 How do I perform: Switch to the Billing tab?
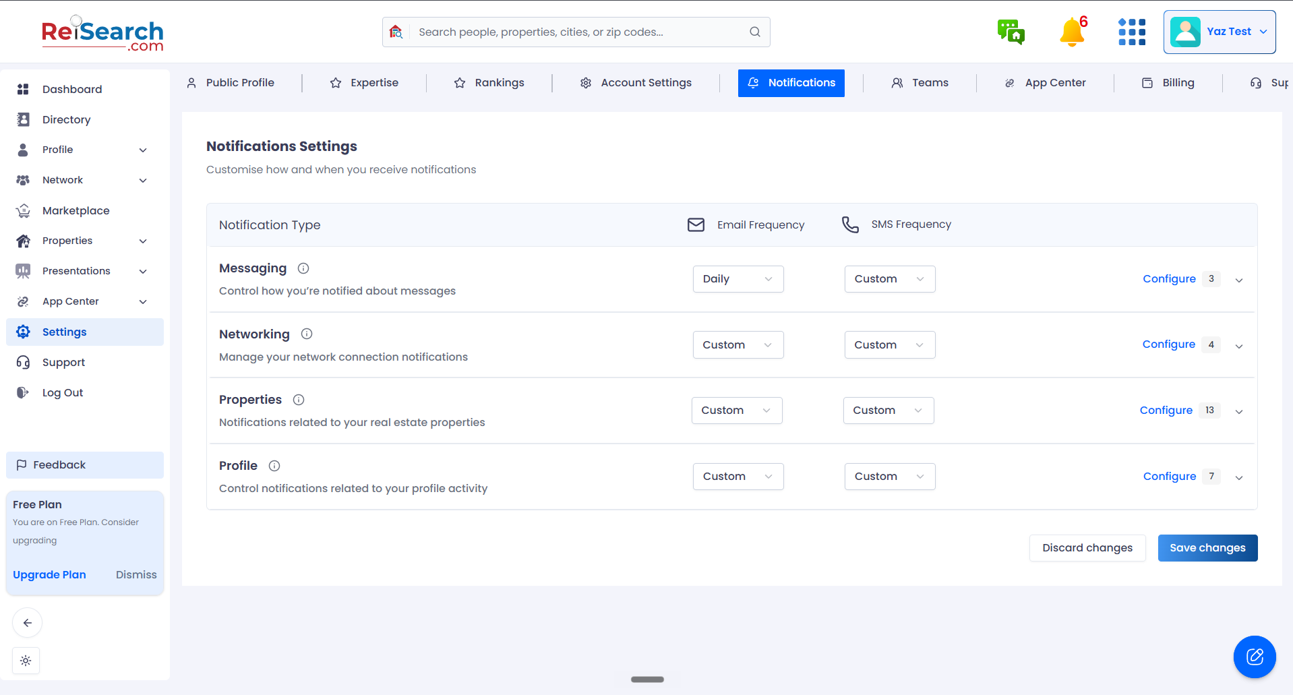(1168, 83)
